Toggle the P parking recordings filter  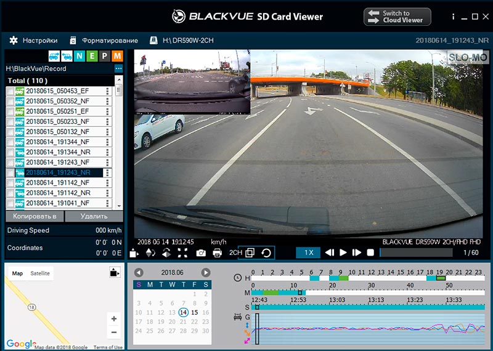tap(104, 56)
